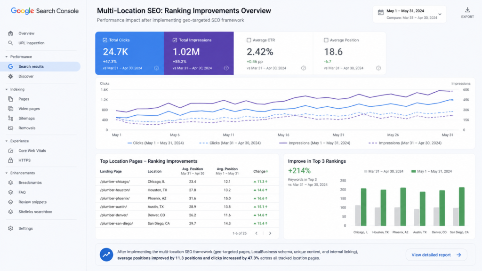The image size is (482, 271).
Task: Click the FAQ layers icon
Action: 10,192
